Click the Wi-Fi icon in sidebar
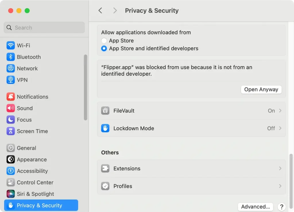The width and height of the screenshot is (294, 212). (11, 45)
